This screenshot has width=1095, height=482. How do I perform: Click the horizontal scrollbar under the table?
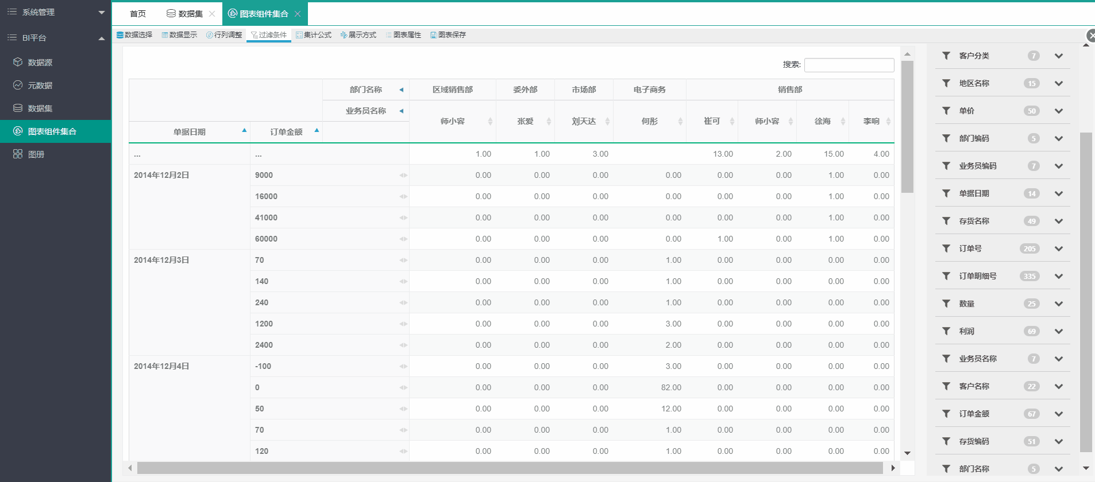[510, 468]
